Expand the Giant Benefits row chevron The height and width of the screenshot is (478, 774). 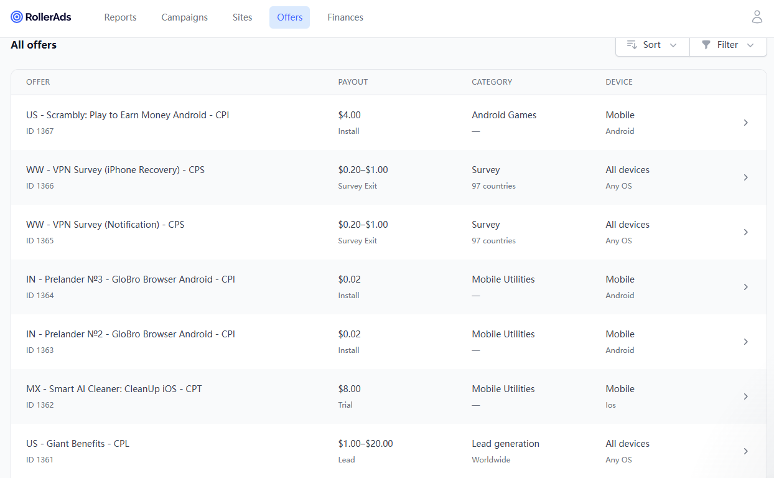click(746, 451)
